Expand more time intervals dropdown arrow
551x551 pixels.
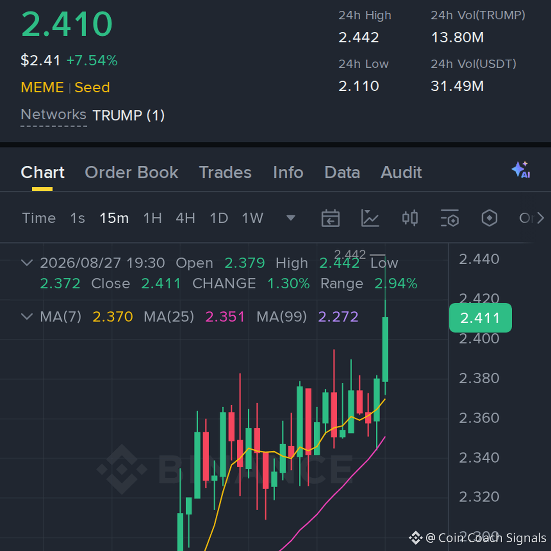point(291,218)
